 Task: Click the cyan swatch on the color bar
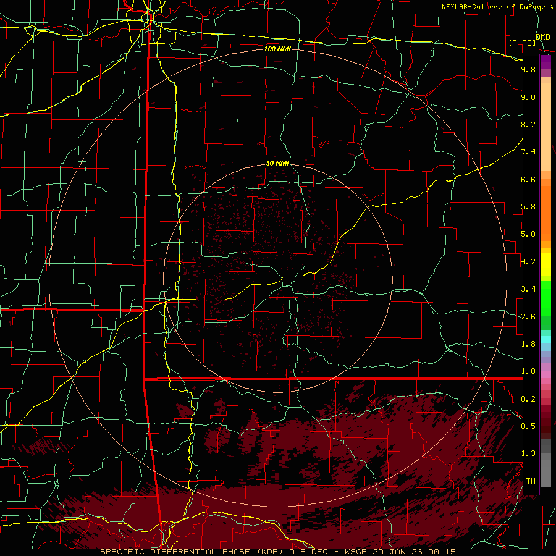545,340
